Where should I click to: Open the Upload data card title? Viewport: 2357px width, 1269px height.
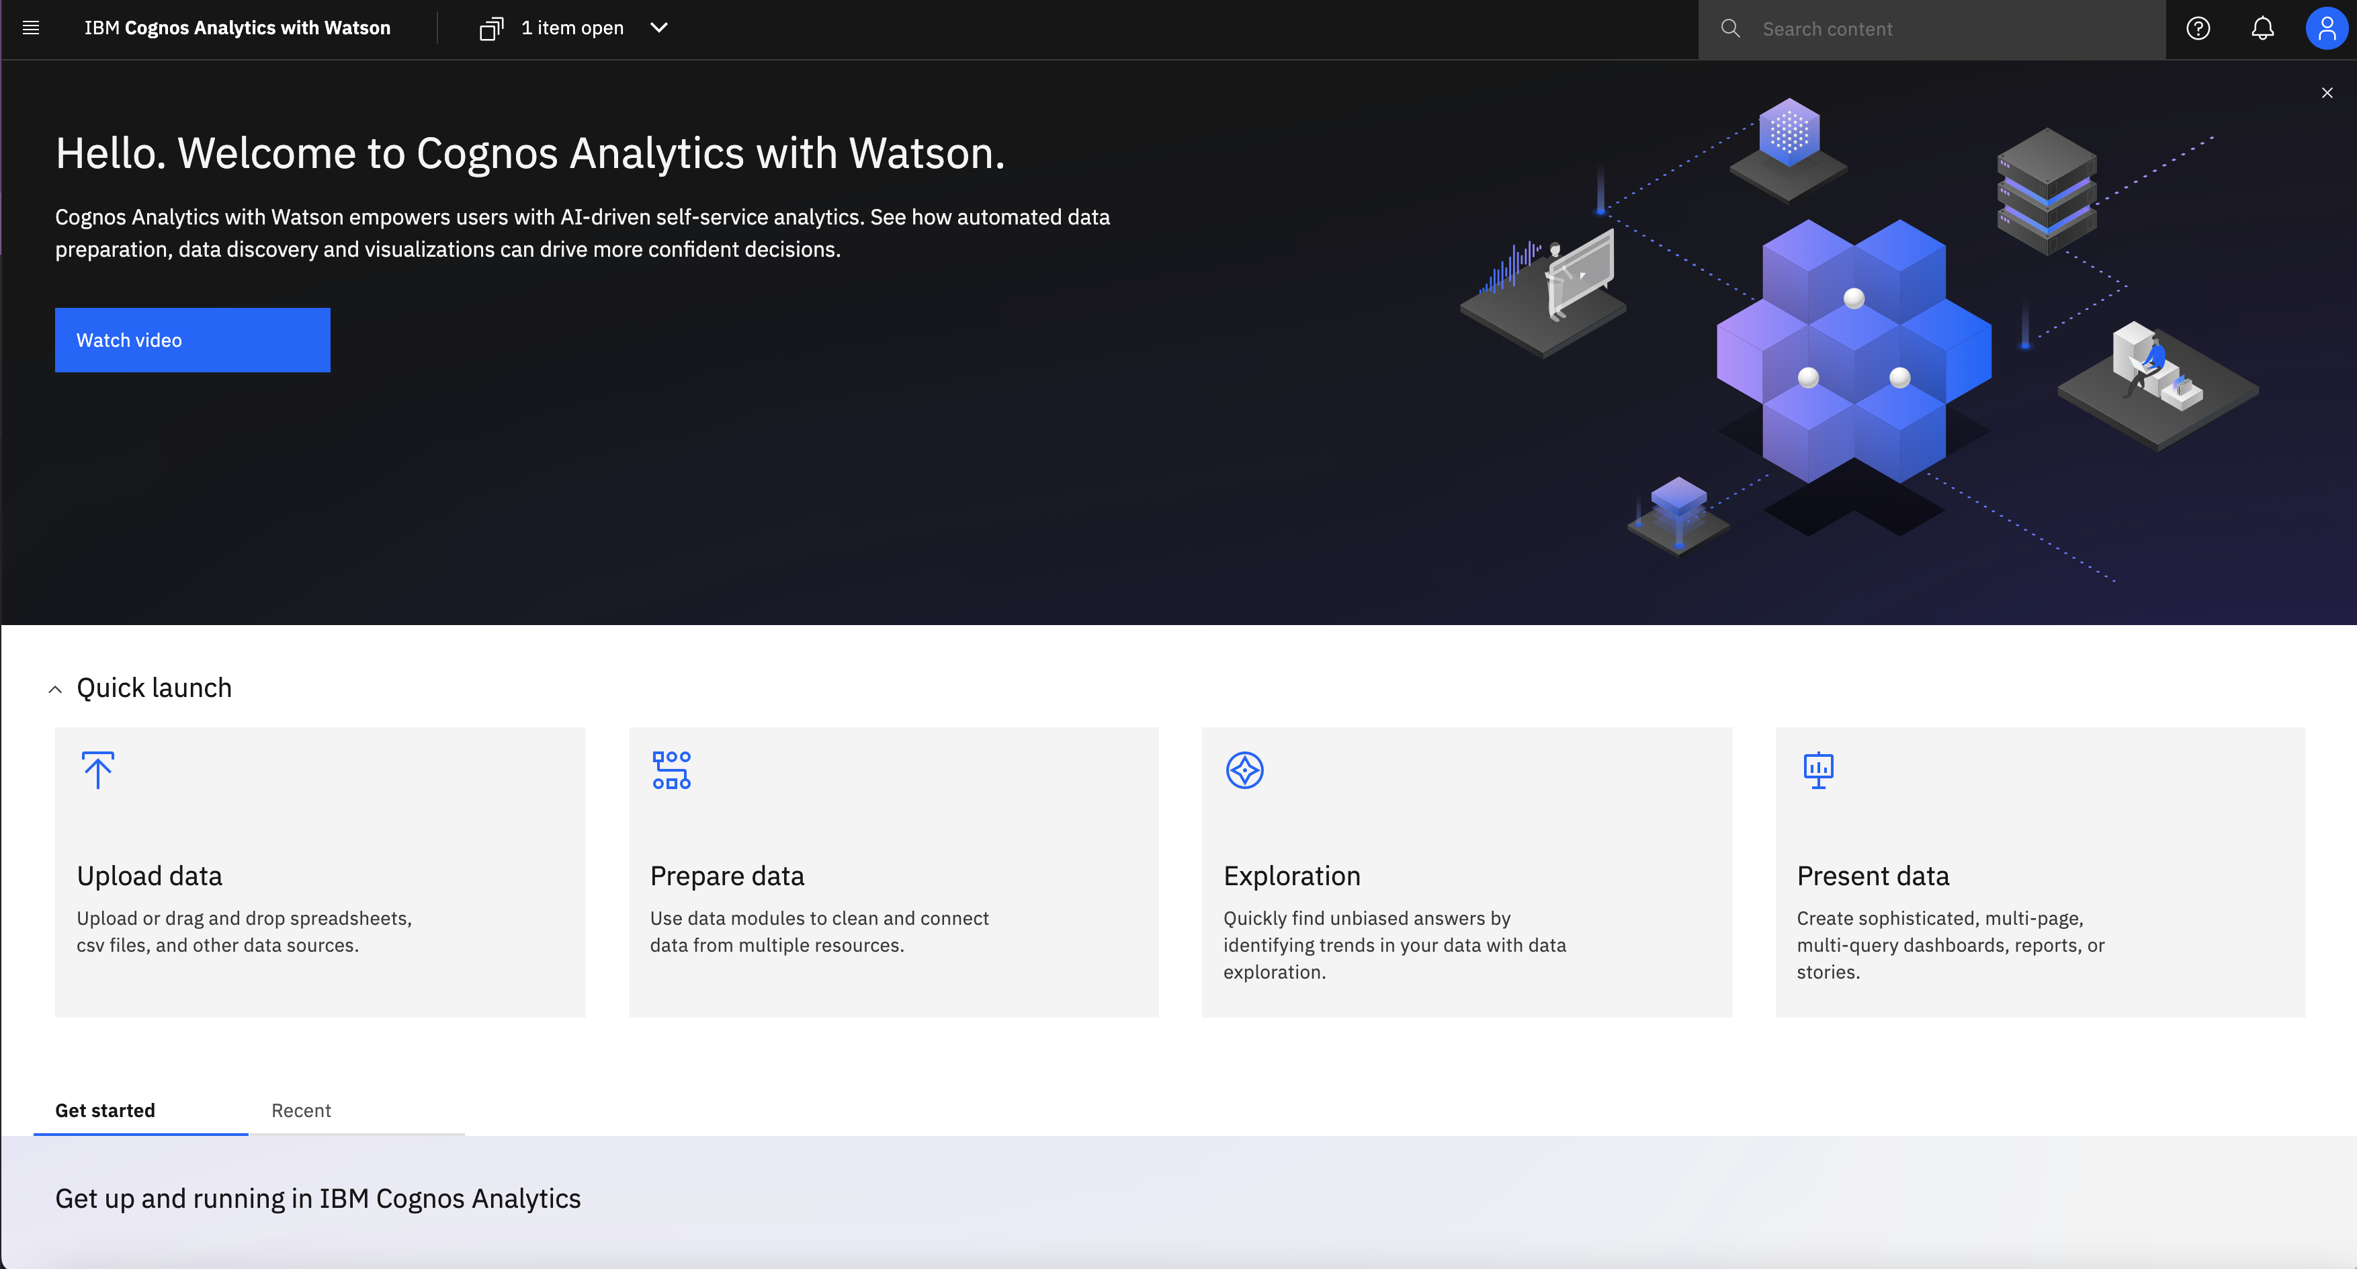tap(149, 876)
